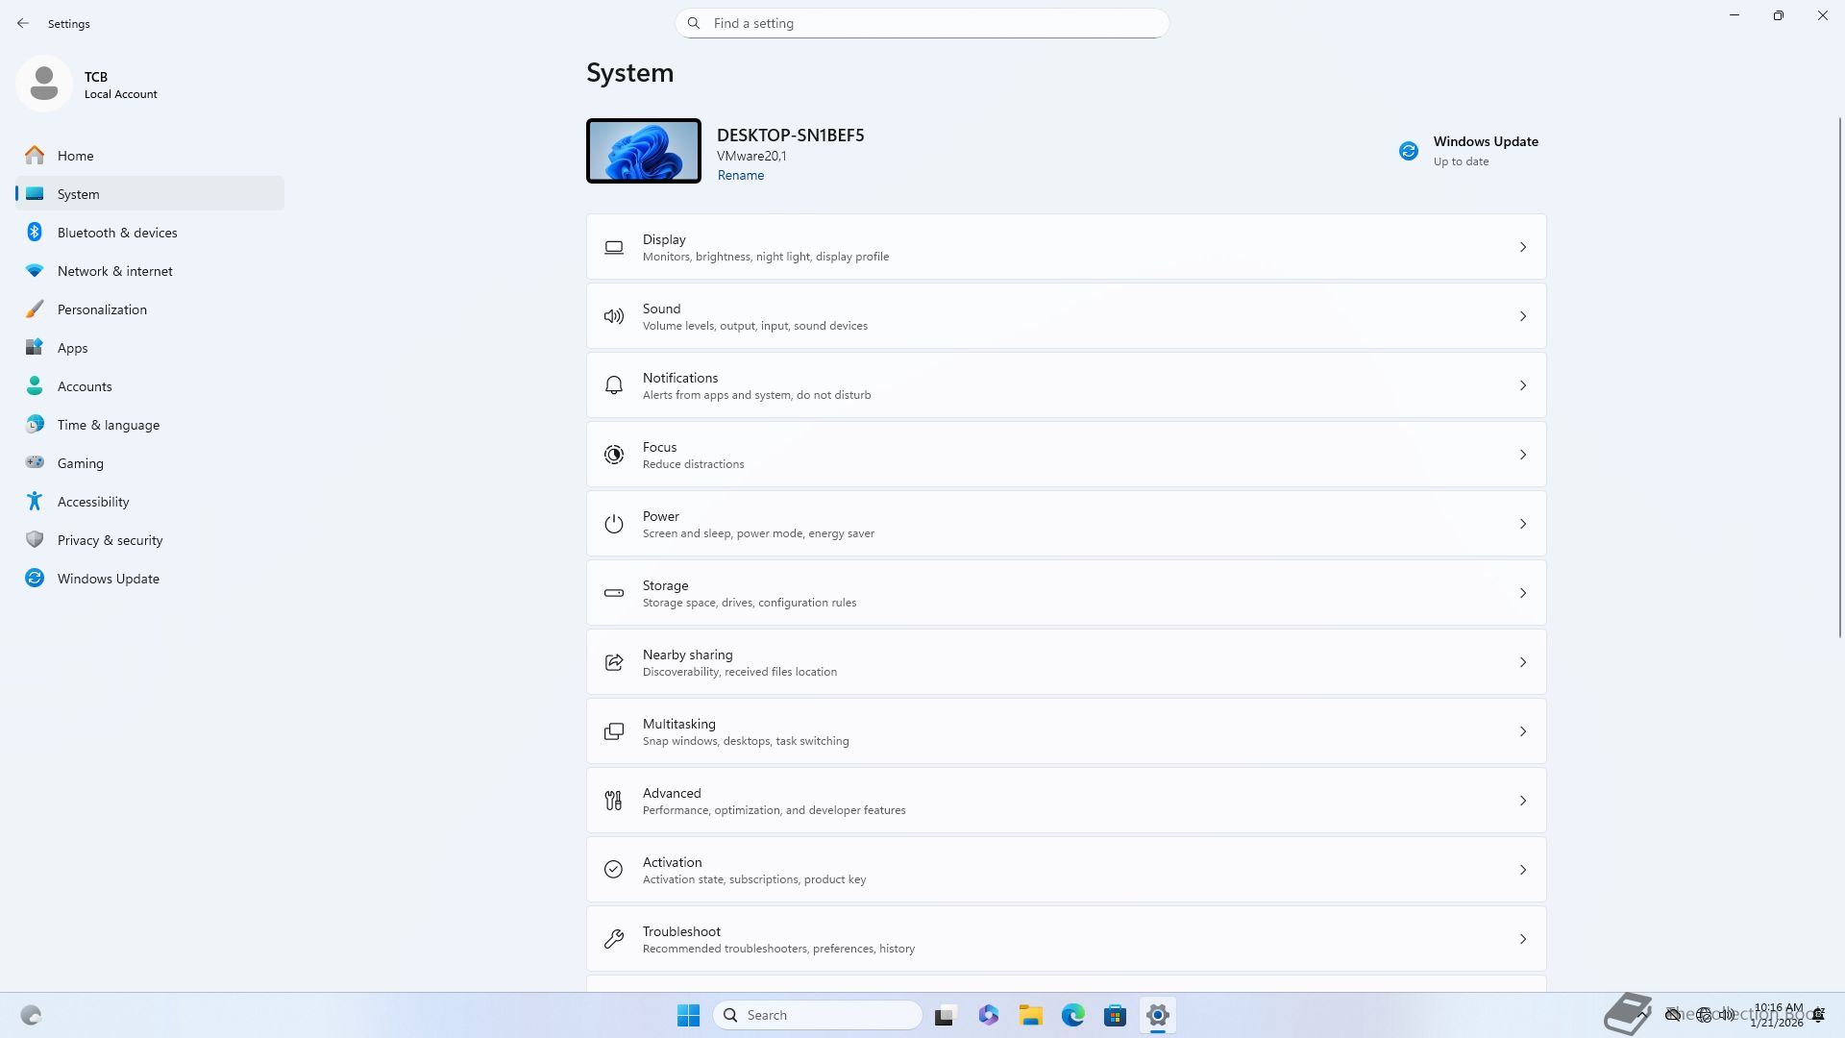Click the Accessibility figure icon in sidebar

(35, 502)
